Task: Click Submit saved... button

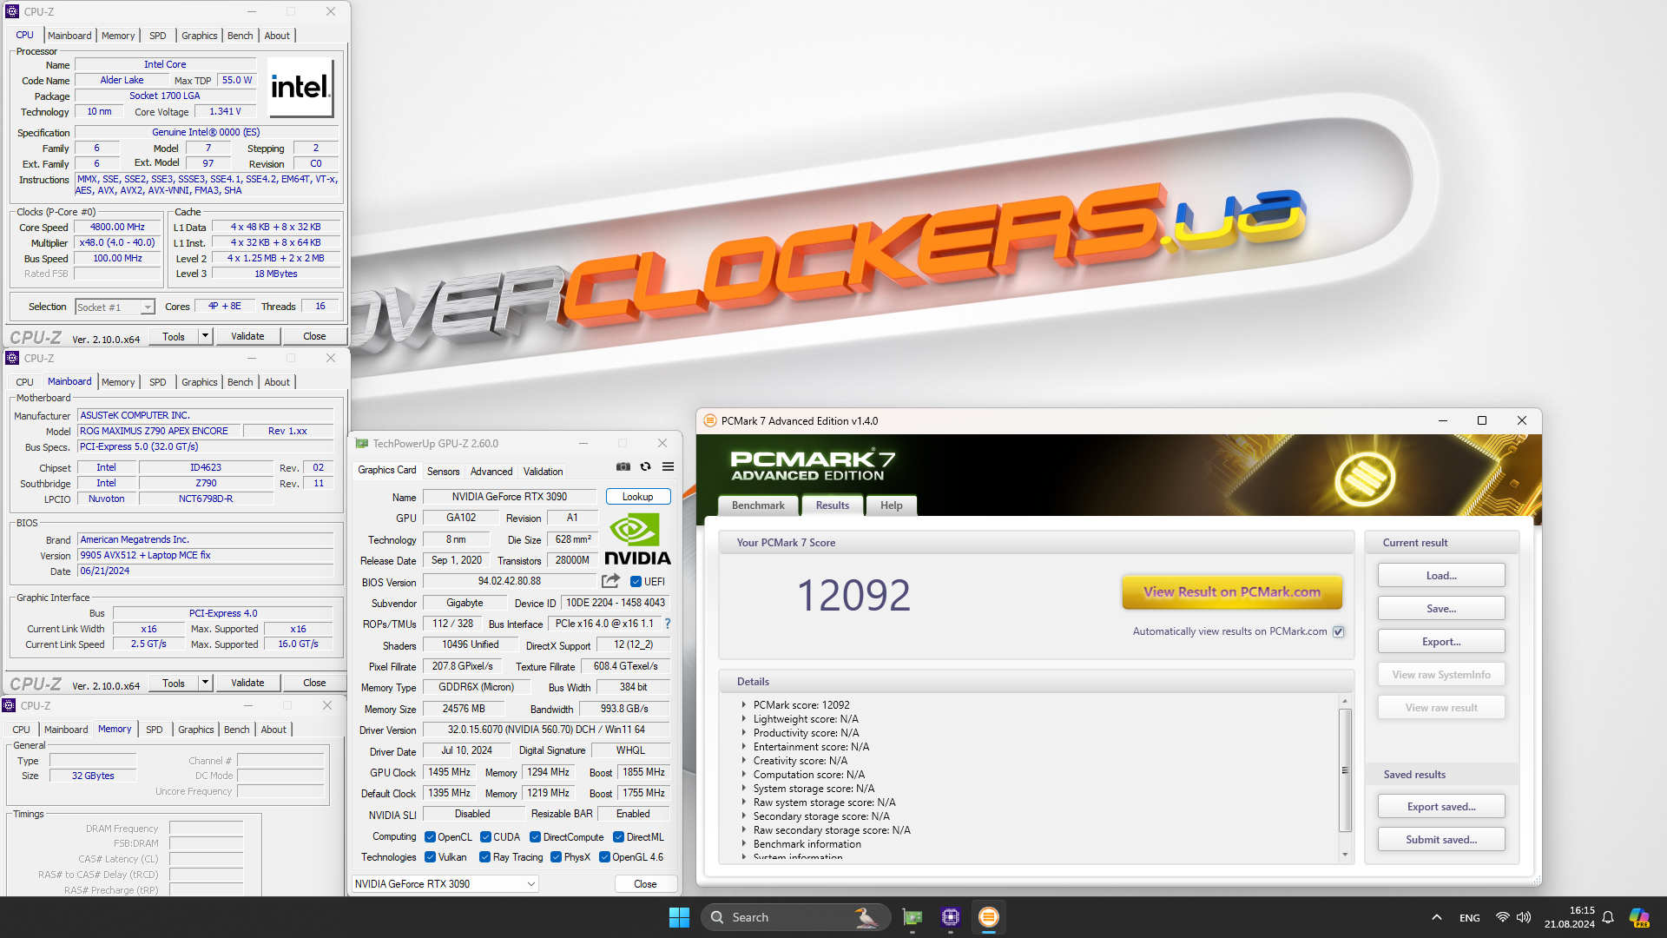Action: [x=1441, y=840]
